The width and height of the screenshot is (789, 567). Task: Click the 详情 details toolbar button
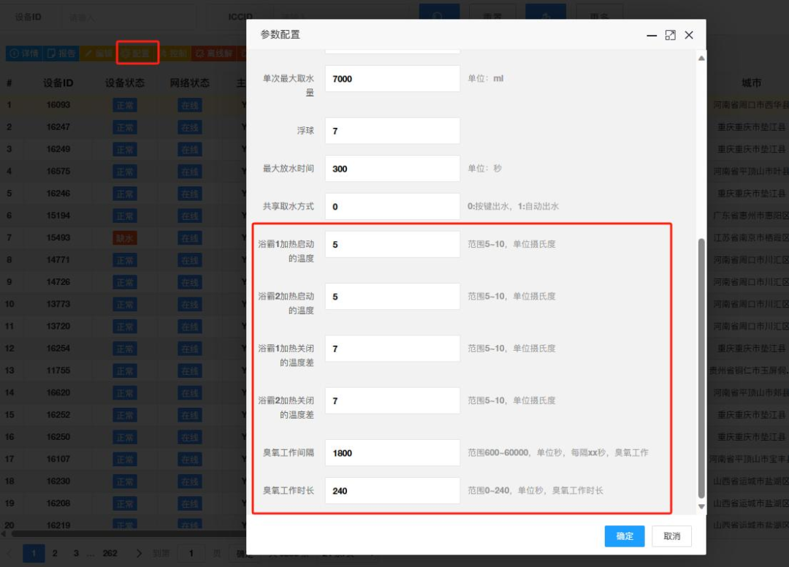(23, 53)
